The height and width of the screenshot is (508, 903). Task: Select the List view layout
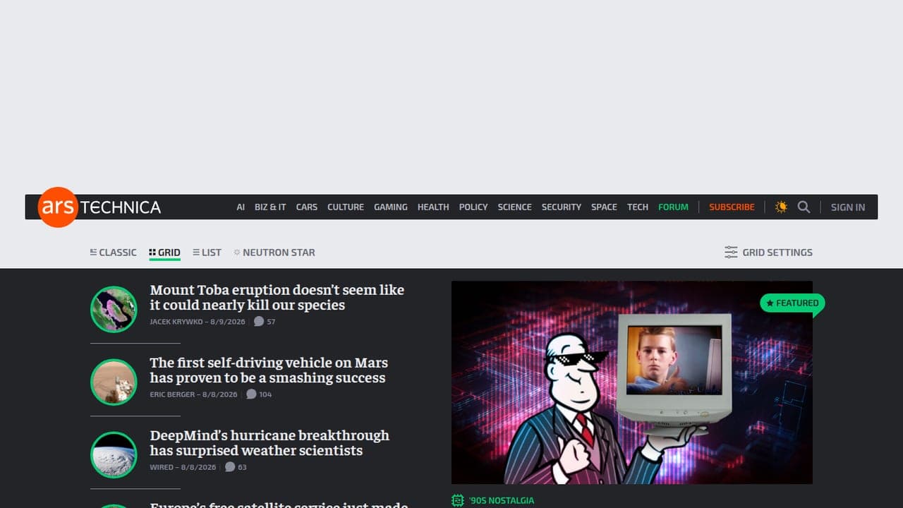[x=207, y=252]
